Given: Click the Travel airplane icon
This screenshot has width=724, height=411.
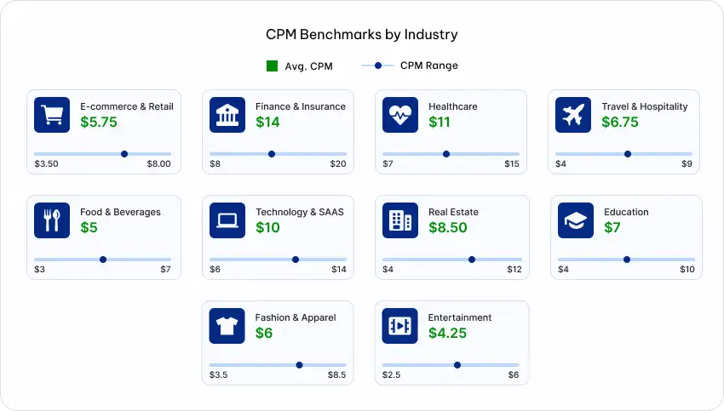Looking at the screenshot, I should pos(573,115).
